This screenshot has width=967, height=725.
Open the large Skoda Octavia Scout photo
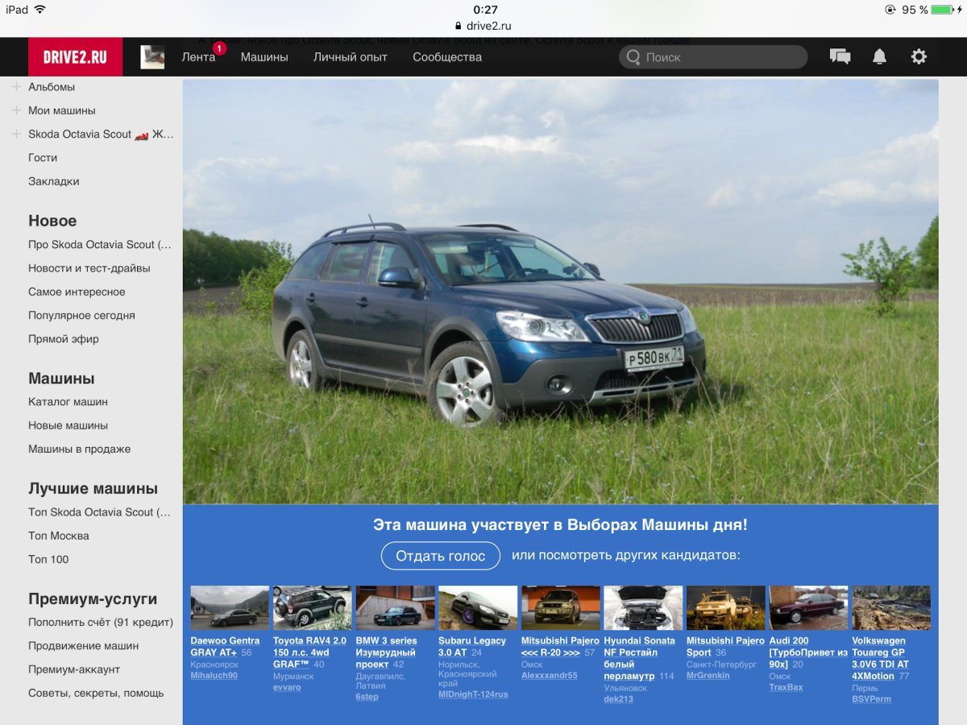(x=561, y=292)
